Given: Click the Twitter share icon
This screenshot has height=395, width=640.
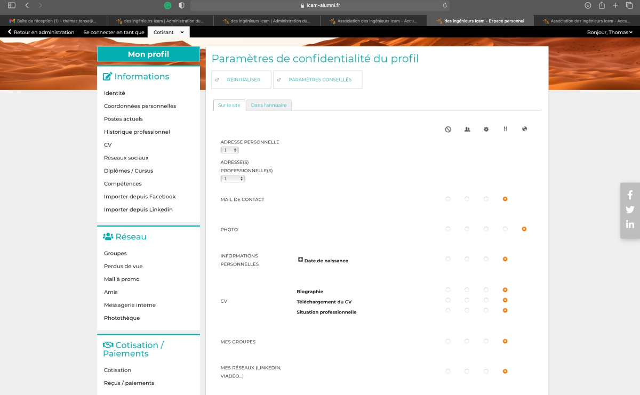Looking at the screenshot, I should [x=630, y=209].
